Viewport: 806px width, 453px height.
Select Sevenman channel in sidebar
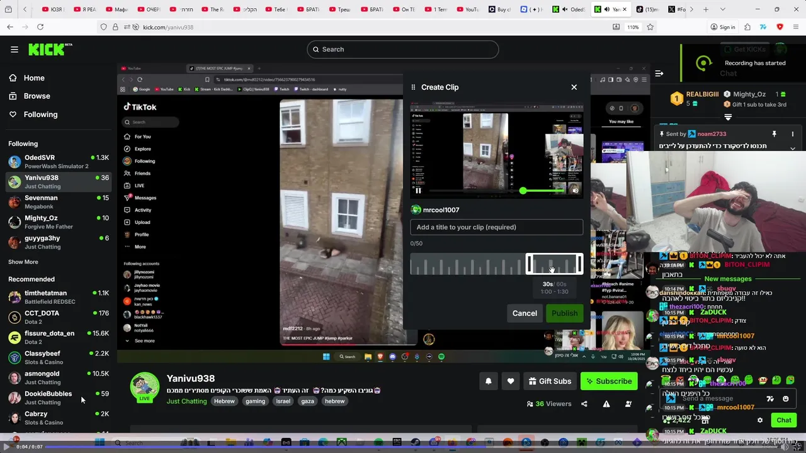click(x=59, y=202)
